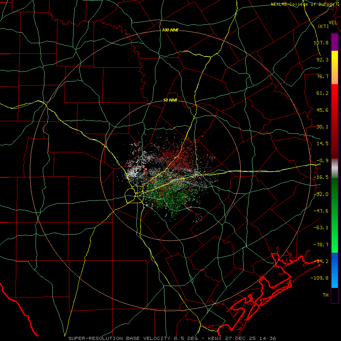Click the -94.2 velocity scale value

click(x=321, y=261)
